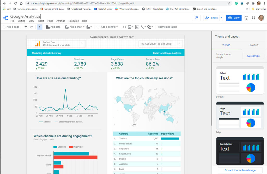
Task: Select the THEME tab
Action: click(x=226, y=45)
